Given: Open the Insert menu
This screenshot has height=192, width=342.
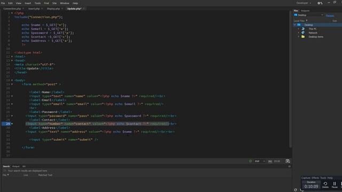Looking at the screenshot, I should tap(28, 3).
